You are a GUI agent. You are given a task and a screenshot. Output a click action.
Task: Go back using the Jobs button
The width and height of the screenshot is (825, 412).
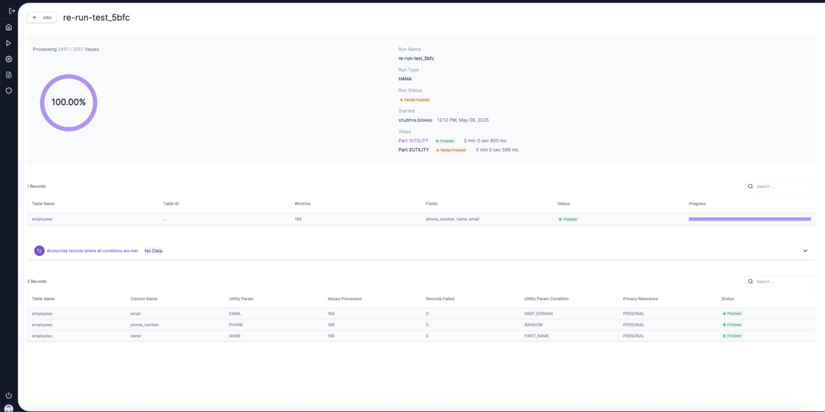[42, 18]
